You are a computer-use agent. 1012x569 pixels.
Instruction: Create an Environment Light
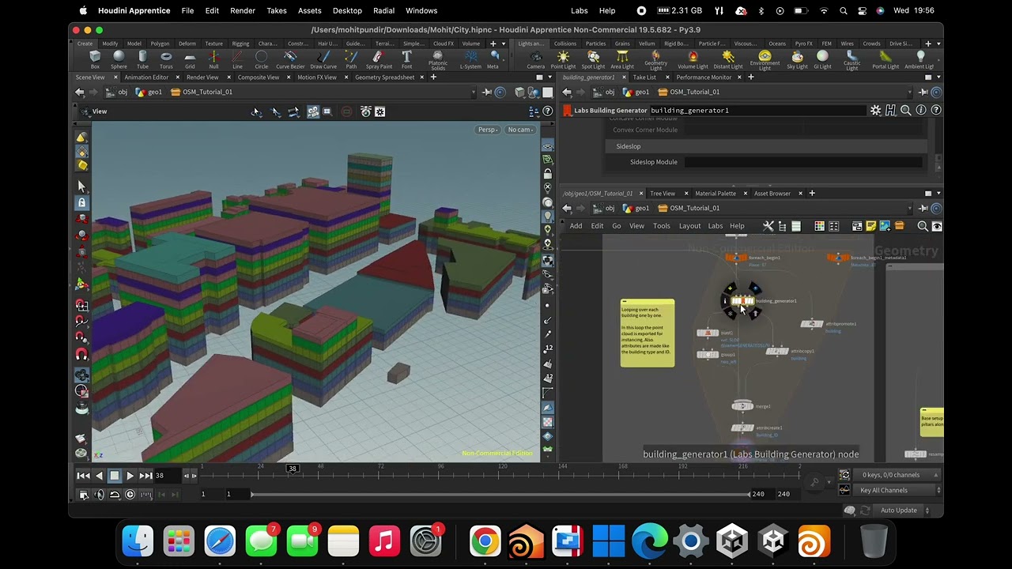(765, 60)
